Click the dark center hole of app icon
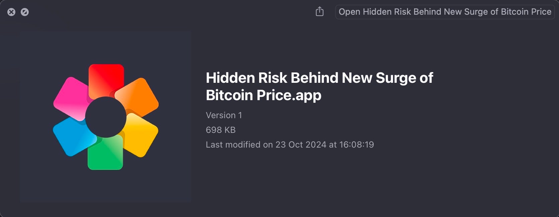 pos(106,117)
